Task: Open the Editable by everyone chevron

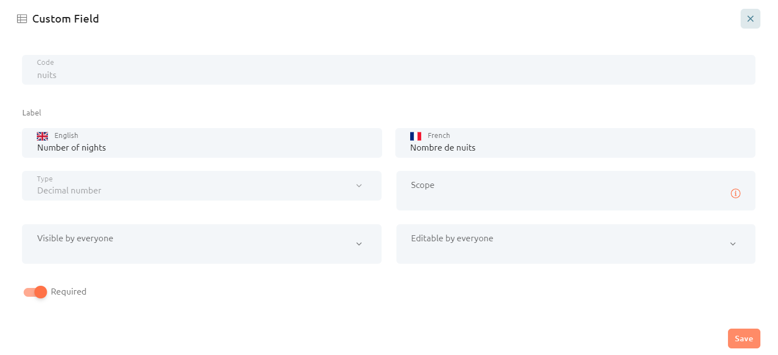Action: click(x=733, y=244)
